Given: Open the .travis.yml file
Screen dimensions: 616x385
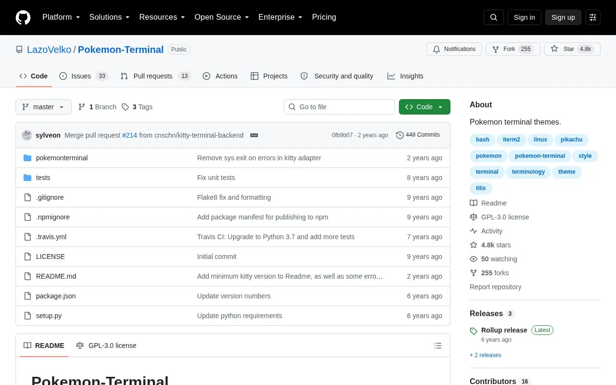Looking at the screenshot, I should 51,237.
